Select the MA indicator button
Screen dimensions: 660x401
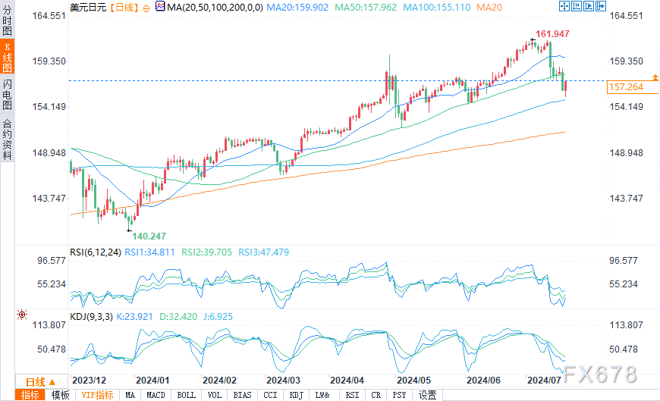pos(130,395)
